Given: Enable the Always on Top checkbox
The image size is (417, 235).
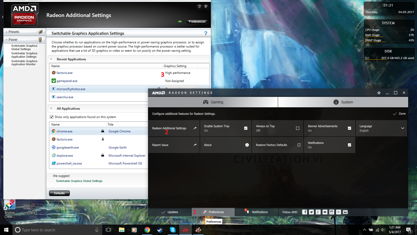Looking at the screenshot, I should 297,128.
